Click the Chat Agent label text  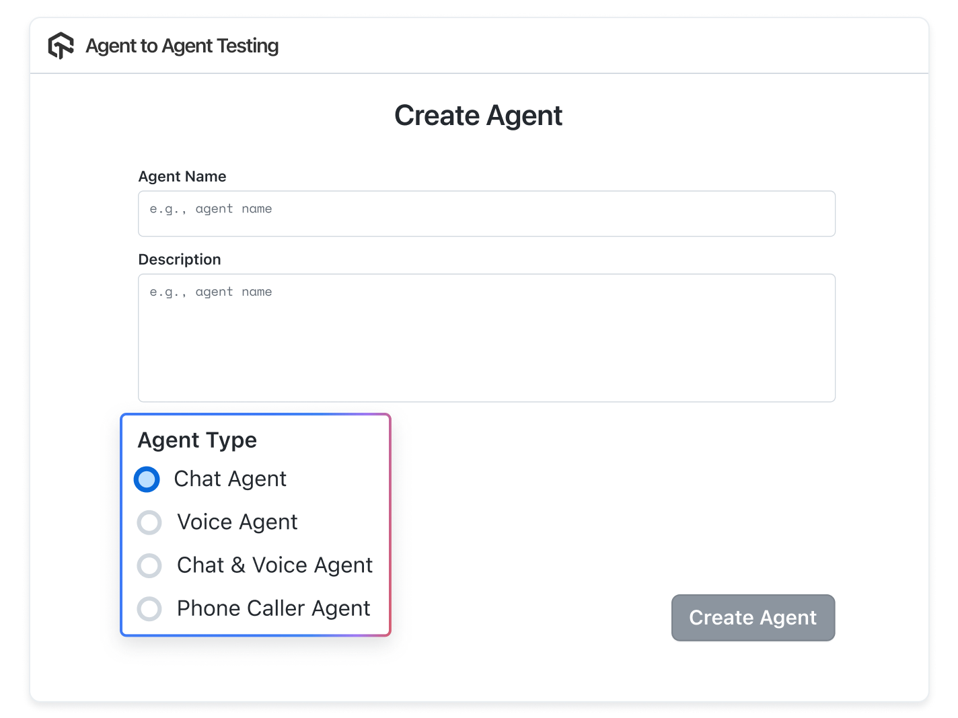click(x=231, y=479)
